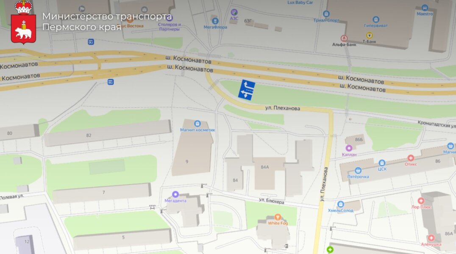Click the Лор Плюс medical marker
Viewport: 456px width, 254px height.
coord(421,201)
